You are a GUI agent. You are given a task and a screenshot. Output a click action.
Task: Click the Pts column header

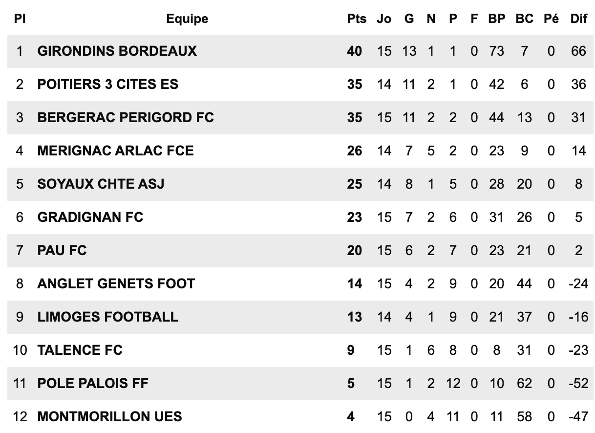[x=357, y=19]
